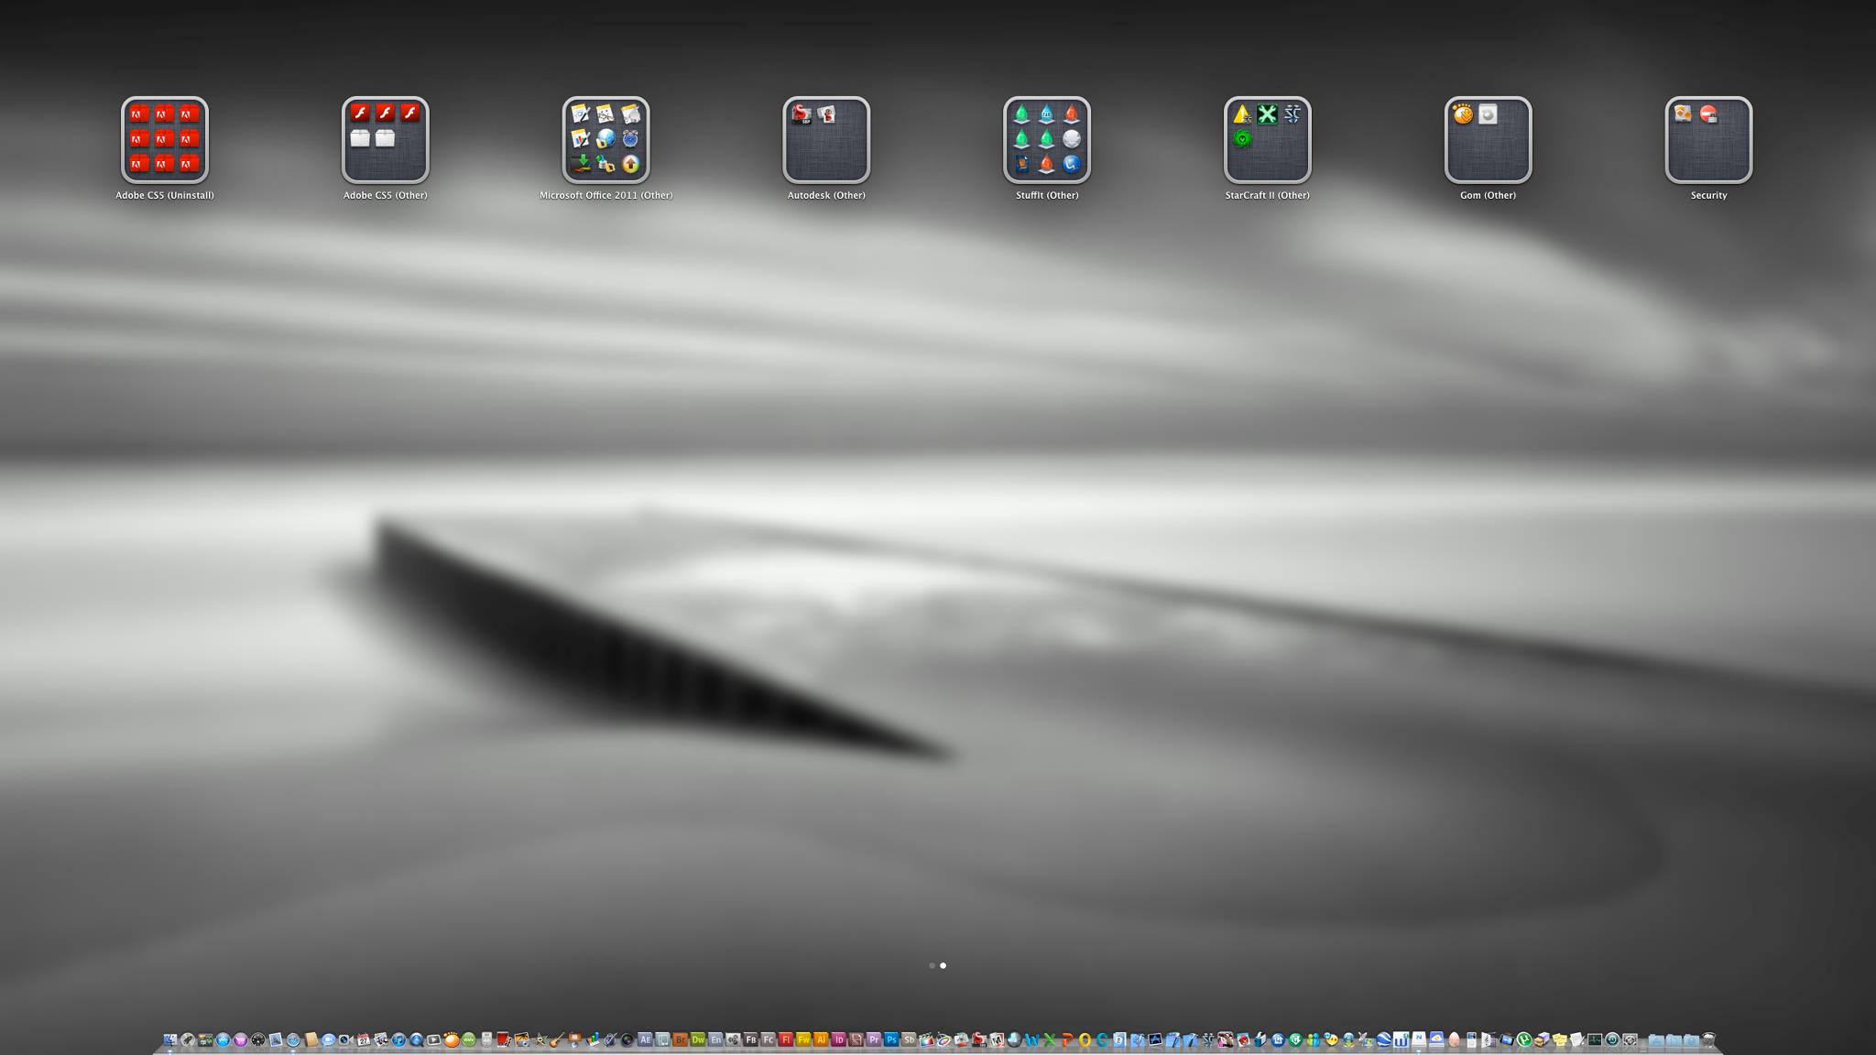Viewport: 1876px width, 1055px height.
Task: Open Adobe Bridge from the Dock
Action: point(681,1039)
